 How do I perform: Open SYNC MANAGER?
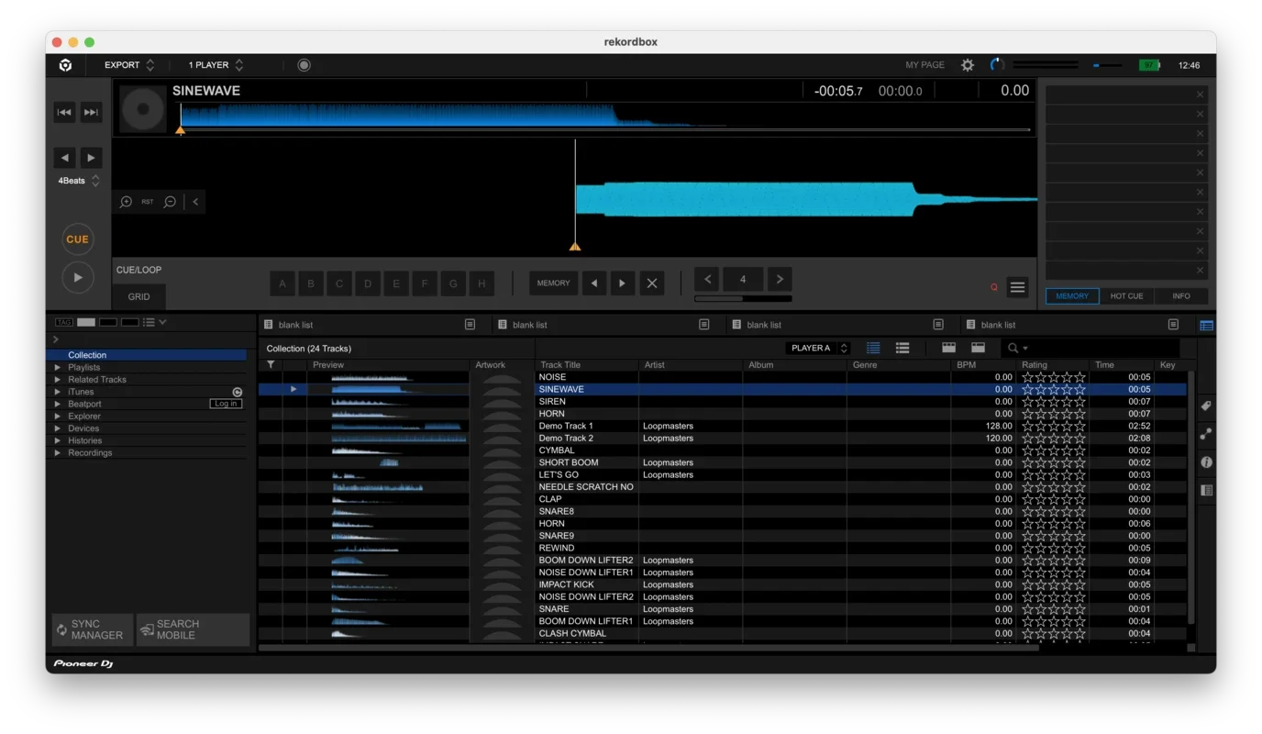pyautogui.click(x=93, y=629)
